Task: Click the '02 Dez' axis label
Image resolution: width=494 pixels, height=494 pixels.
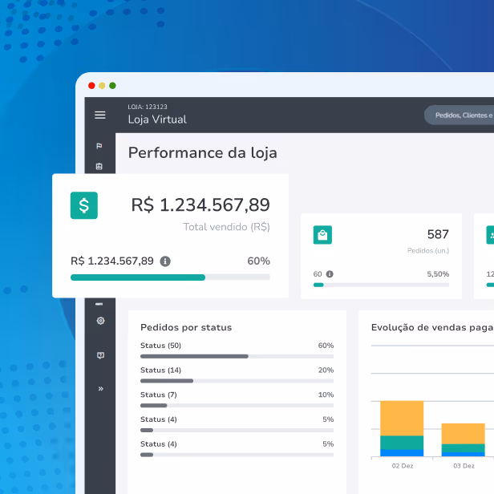Action: (403, 466)
